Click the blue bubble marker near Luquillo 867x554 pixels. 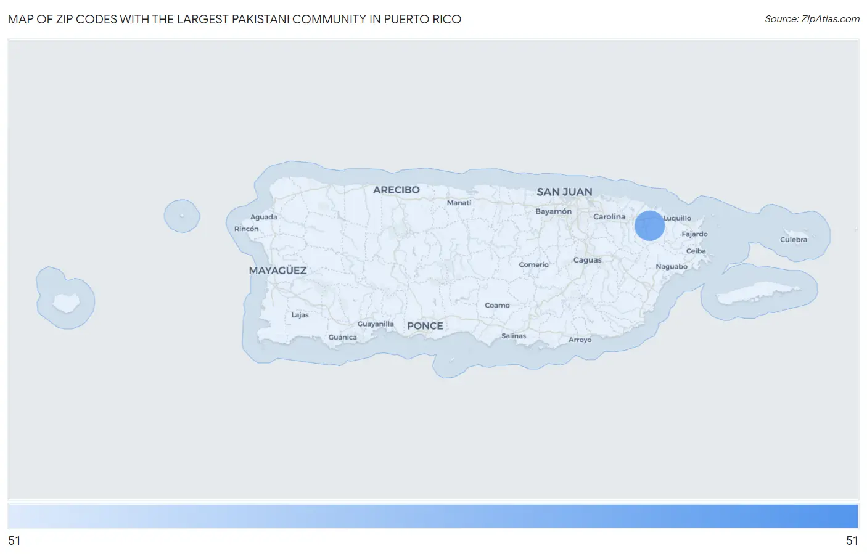point(649,225)
